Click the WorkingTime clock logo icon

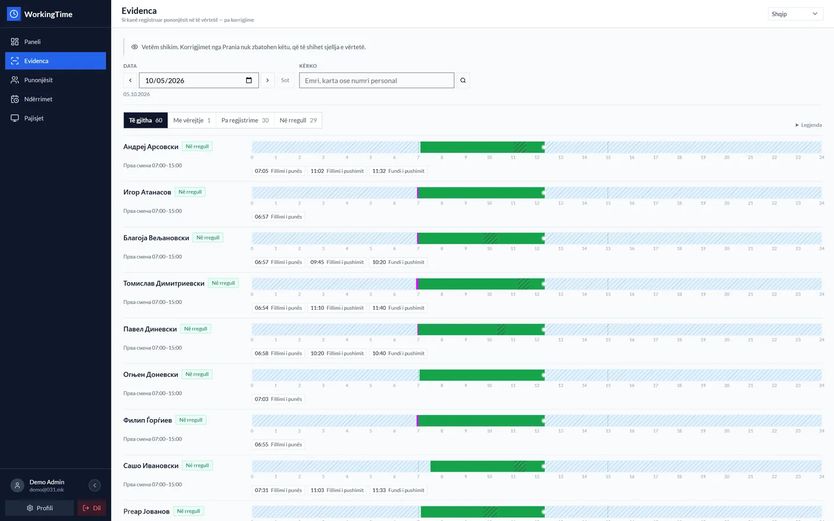(14, 14)
